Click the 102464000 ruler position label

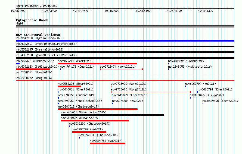(112, 11)
